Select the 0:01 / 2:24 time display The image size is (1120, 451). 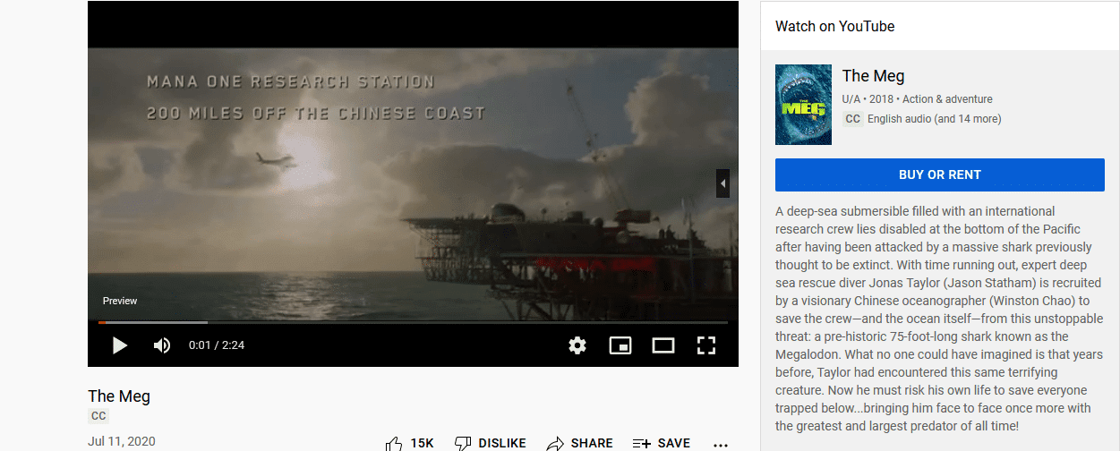coord(217,345)
